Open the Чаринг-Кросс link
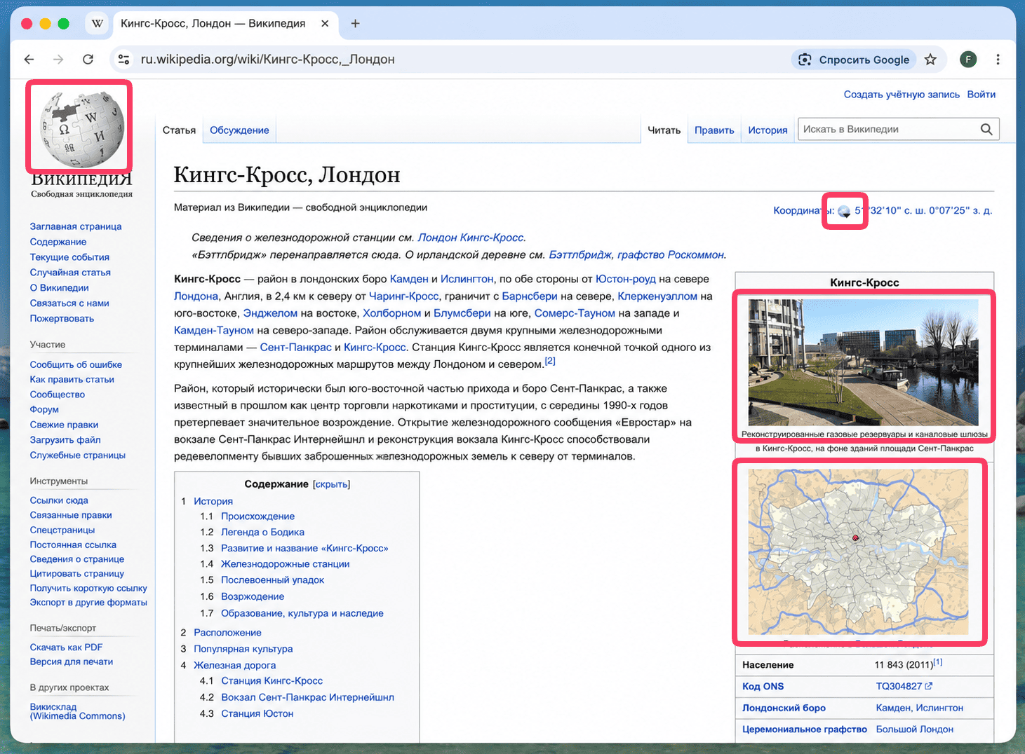The height and width of the screenshot is (754, 1025). (x=403, y=296)
